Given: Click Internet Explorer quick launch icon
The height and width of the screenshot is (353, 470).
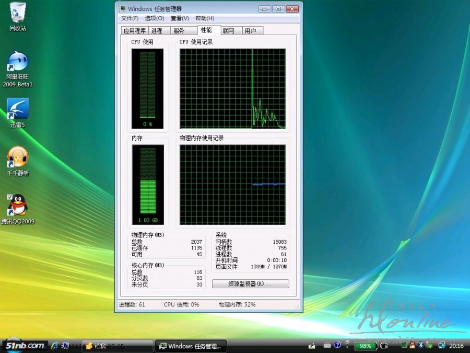Looking at the screenshot, I should point(55,346).
